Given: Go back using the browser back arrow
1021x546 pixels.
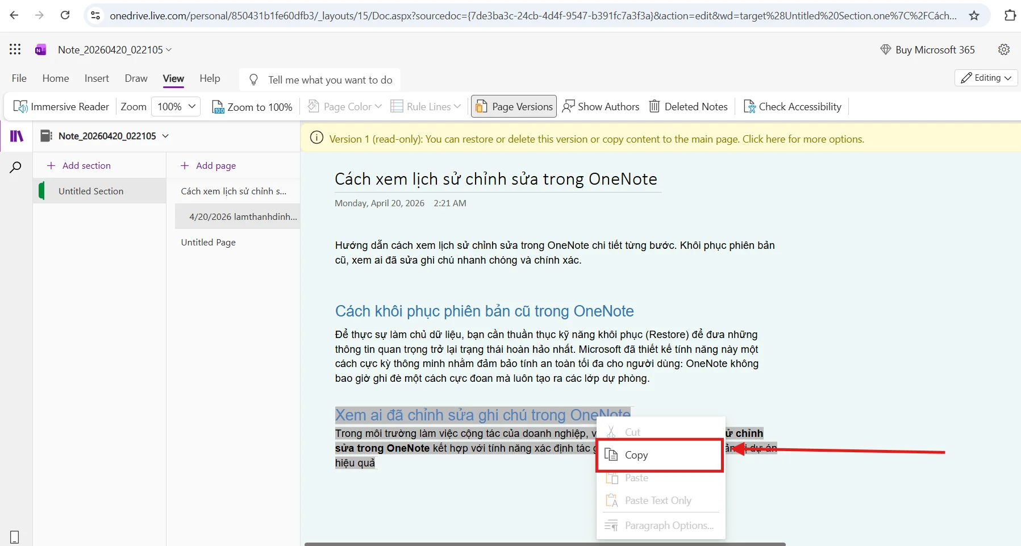Looking at the screenshot, I should [14, 15].
